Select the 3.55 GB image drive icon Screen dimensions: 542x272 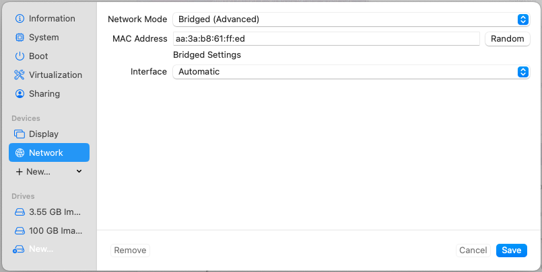coord(20,212)
